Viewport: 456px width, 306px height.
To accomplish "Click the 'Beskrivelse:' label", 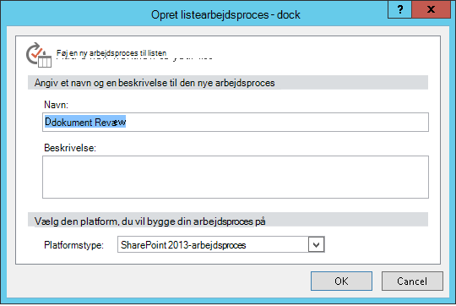I will [x=70, y=148].
